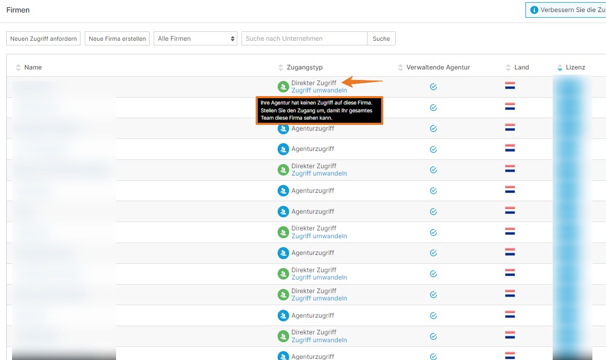Toggle the active Lizenz sort arrow
The width and height of the screenshot is (606, 360).
tap(560, 67)
